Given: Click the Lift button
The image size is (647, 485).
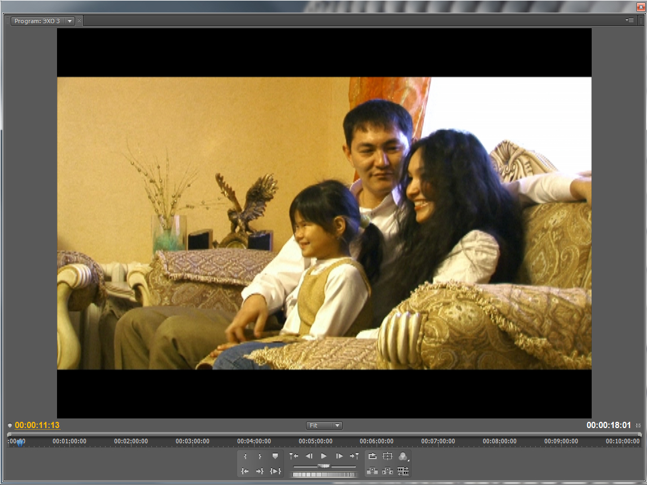Looking at the screenshot, I should click(372, 471).
